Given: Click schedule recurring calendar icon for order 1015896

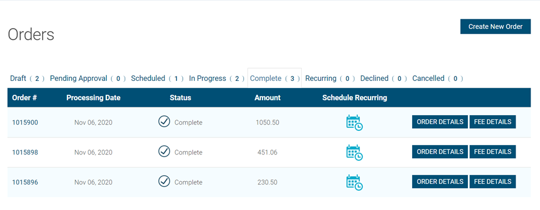Looking at the screenshot, I should tap(354, 182).
